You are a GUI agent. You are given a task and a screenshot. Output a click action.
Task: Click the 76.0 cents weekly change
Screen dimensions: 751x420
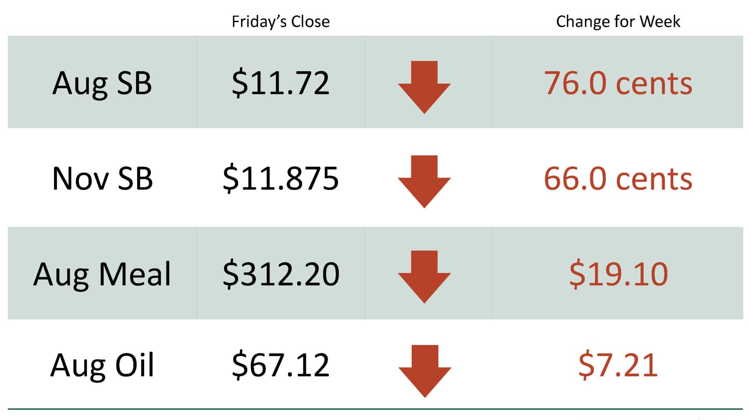point(618,83)
